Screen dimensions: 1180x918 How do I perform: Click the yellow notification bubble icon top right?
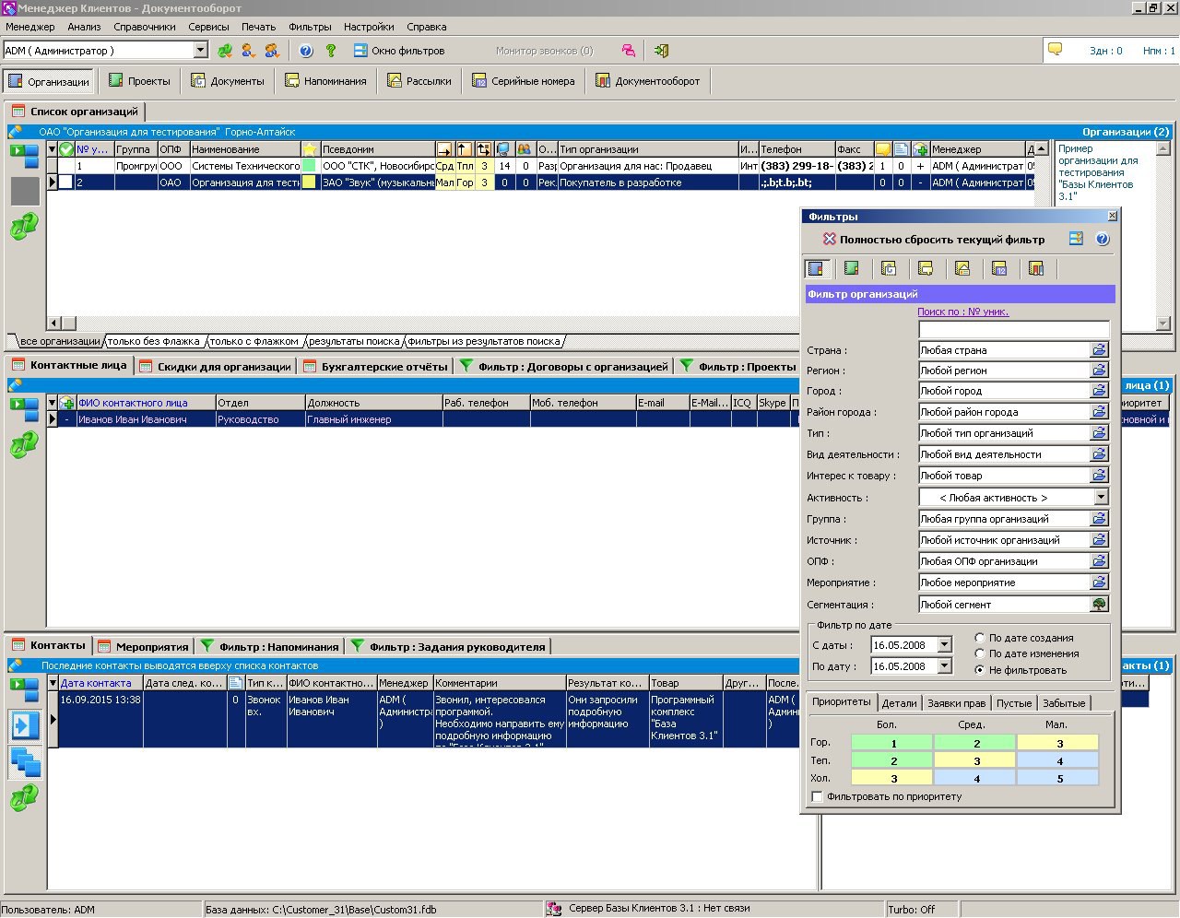click(1056, 50)
